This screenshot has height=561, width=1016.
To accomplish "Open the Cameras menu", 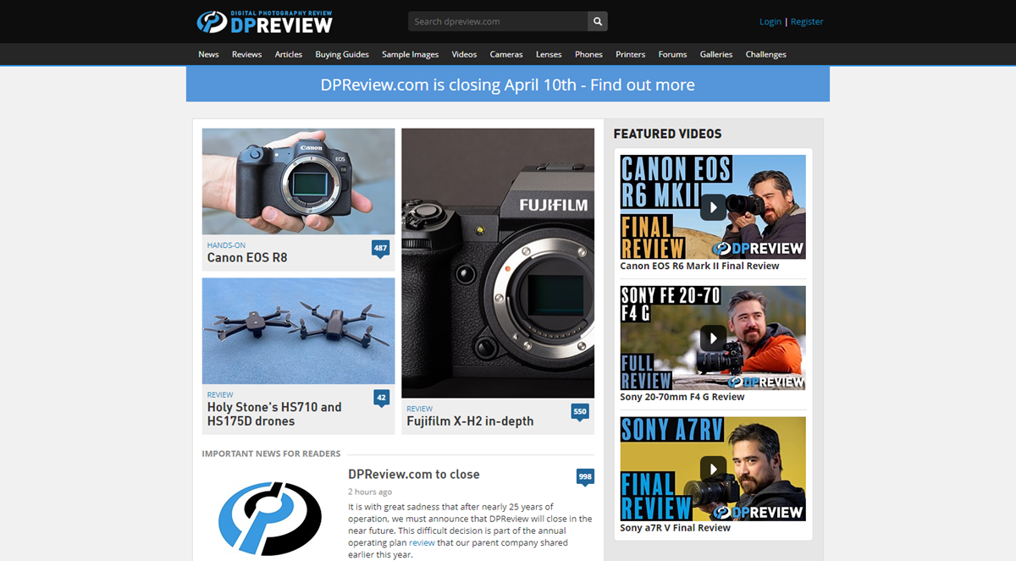I will pos(506,54).
